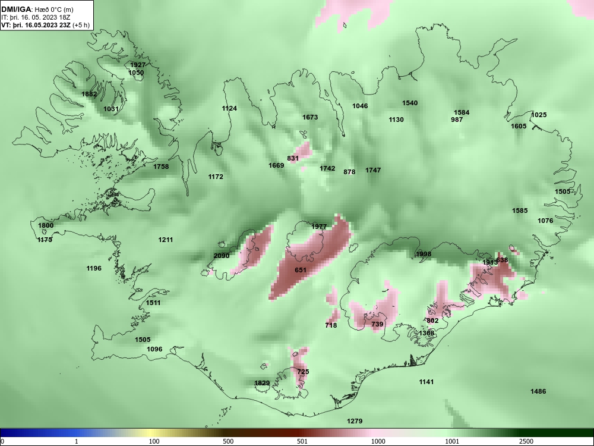Select the 1124 value on the map
594x446 pixels.
(x=229, y=108)
